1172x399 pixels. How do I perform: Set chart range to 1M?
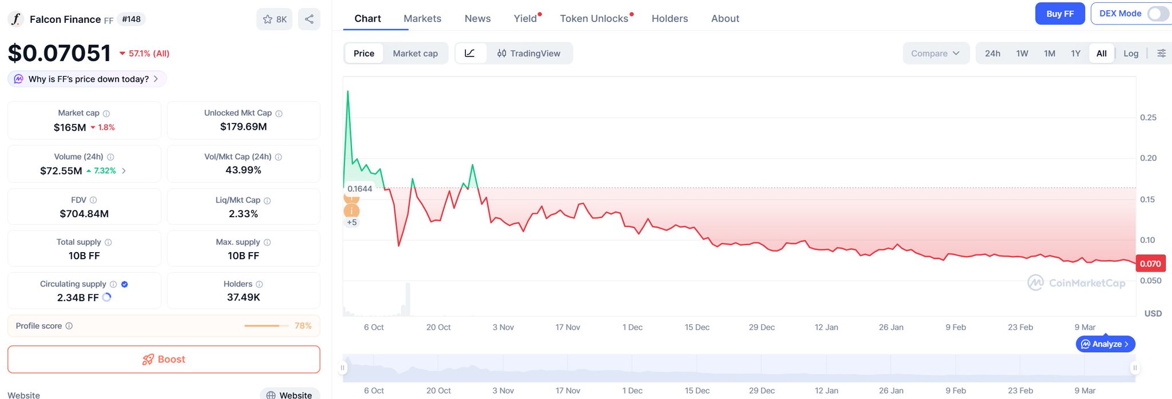coord(1050,53)
